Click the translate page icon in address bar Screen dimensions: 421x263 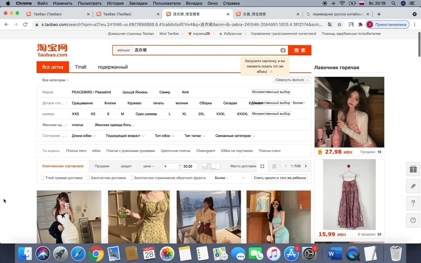(330, 24)
